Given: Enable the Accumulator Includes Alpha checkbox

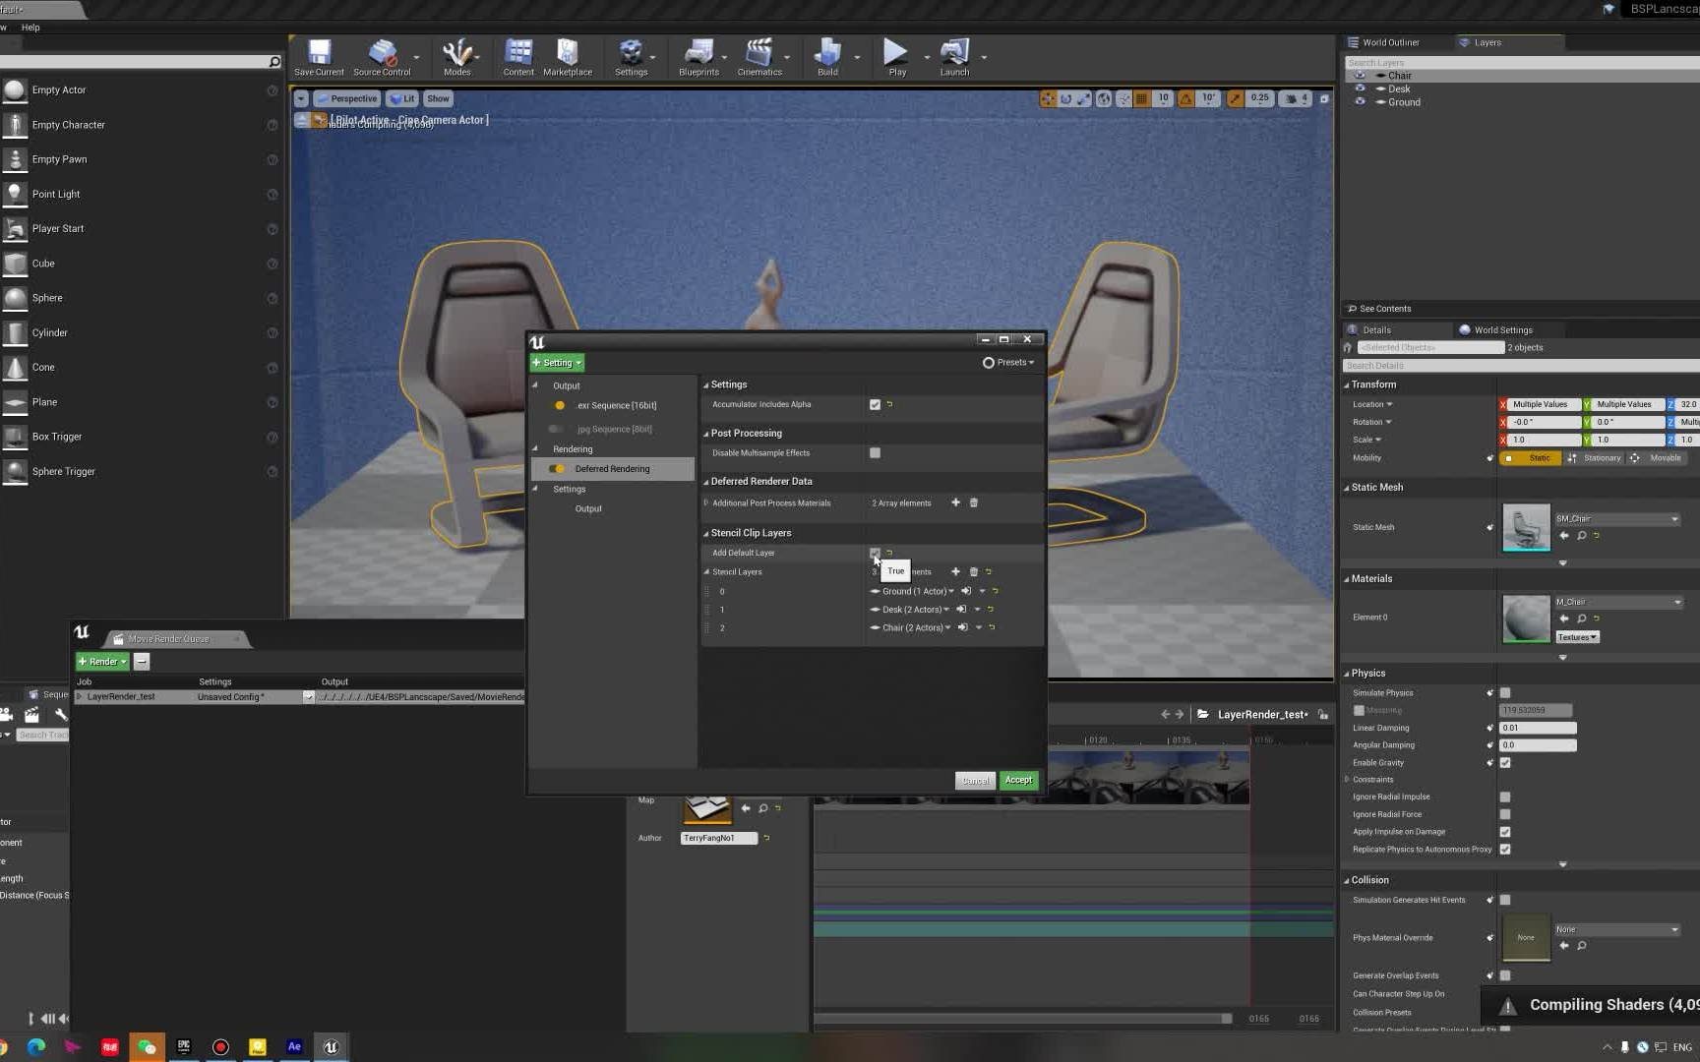Looking at the screenshot, I should pyautogui.click(x=875, y=404).
